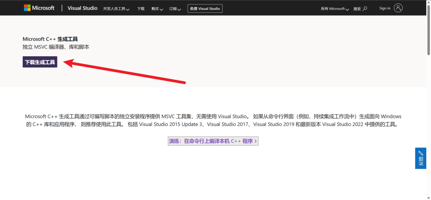The image size is (431, 200).
Task: Click the Microsoft logo
Action: [x=39, y=8]
